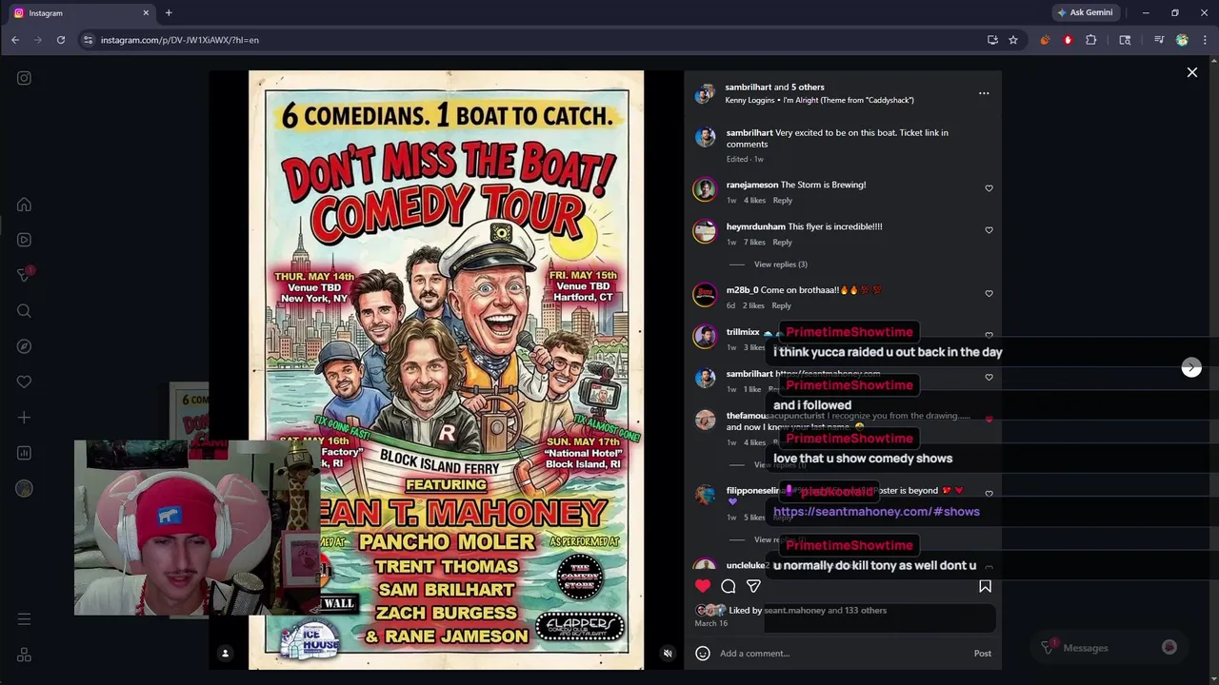Click the Instagram logo at sidebar top
1219x685 pixels.
tap(24, 78)
